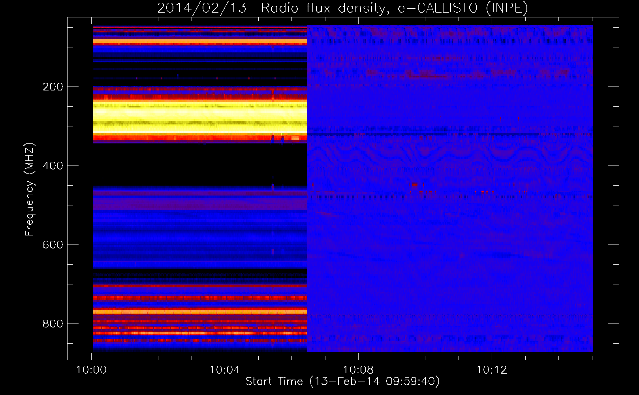Image resolution: width=639 pixels, height=395 pixels.
Task: Click the 800 frequency tick label
Action: tap(53, 324)
